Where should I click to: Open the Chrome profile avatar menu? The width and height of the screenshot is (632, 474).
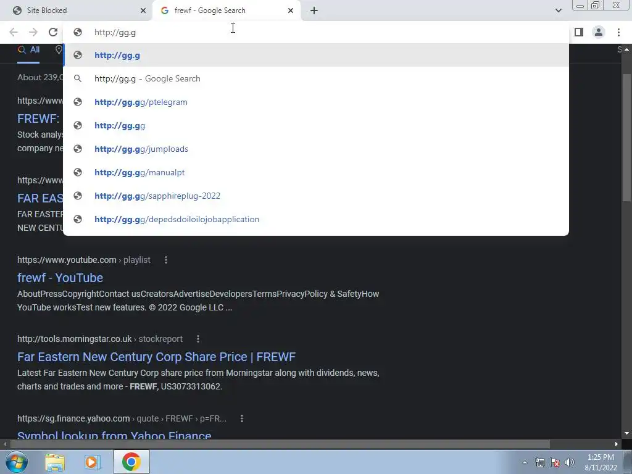[599, 32]
